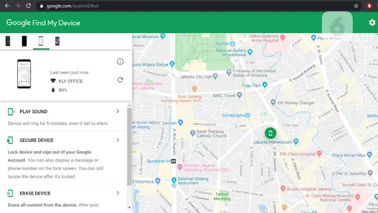
Task: Click the Tugu Tani map pin
Action: (265, 85)
